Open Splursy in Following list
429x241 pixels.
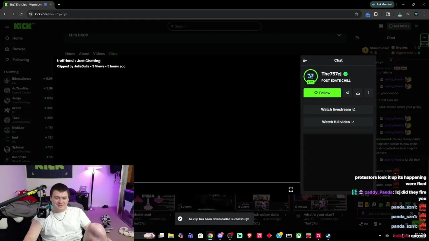click(x=28, y=149)
